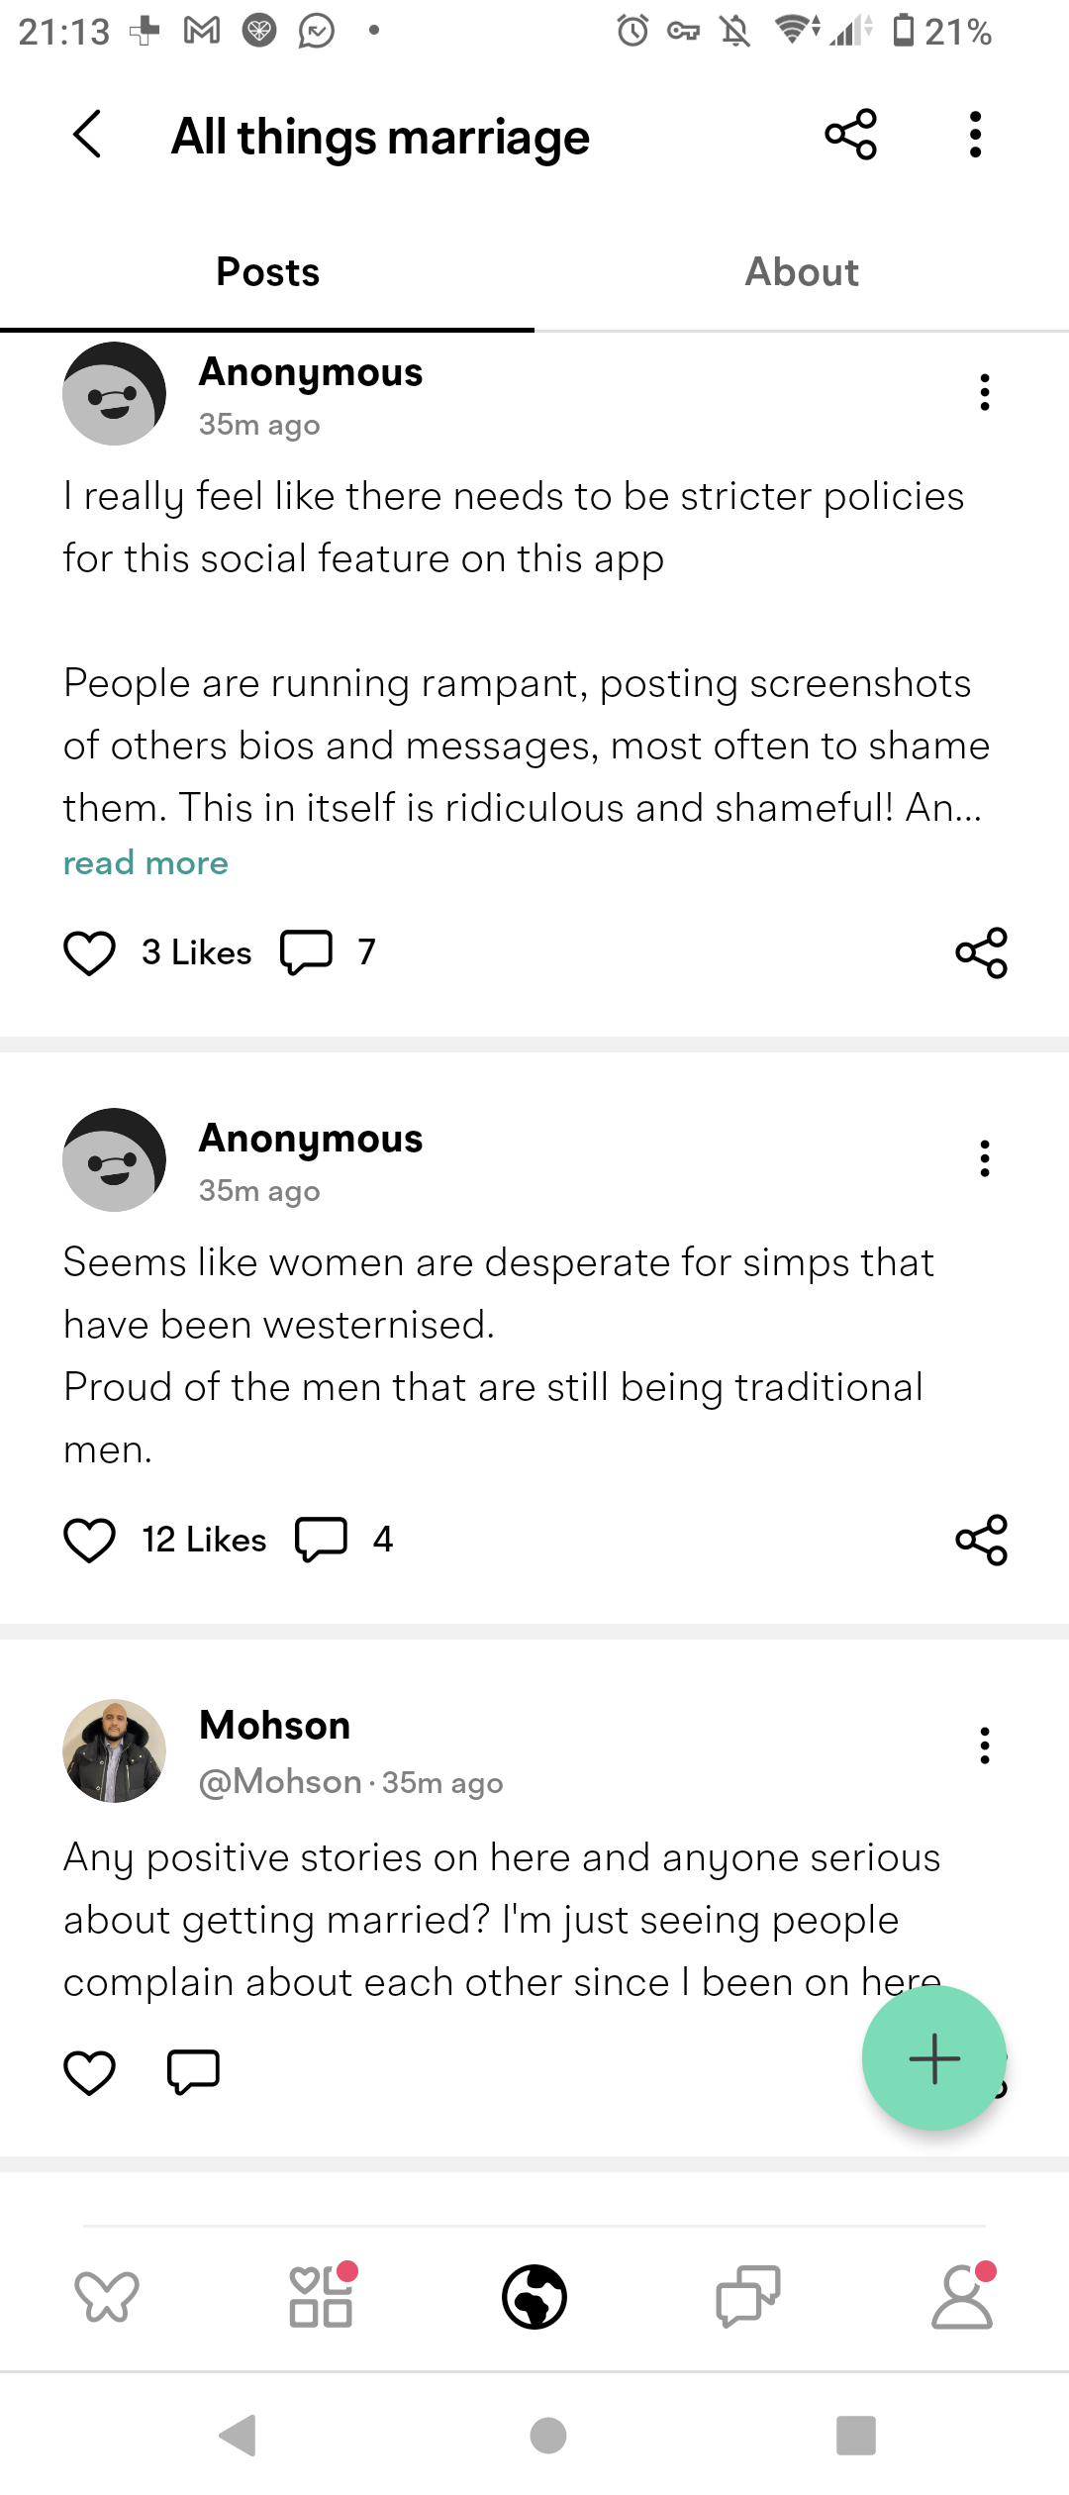
Task: Share the traditional men post
Action: [981, 1540]
